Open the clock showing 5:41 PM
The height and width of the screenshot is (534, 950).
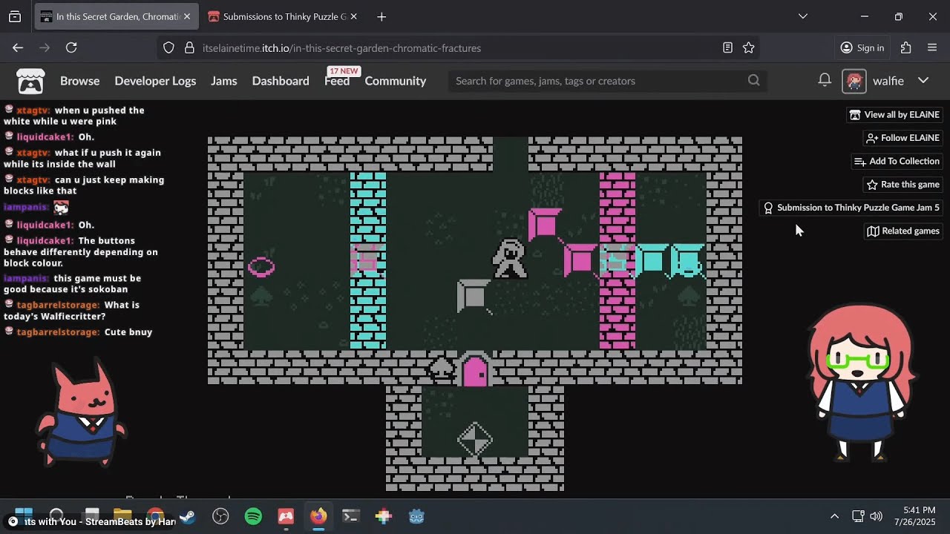[x=913, y=516]
